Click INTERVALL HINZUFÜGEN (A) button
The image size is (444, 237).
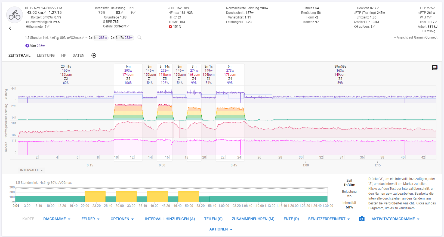[170, 219]
